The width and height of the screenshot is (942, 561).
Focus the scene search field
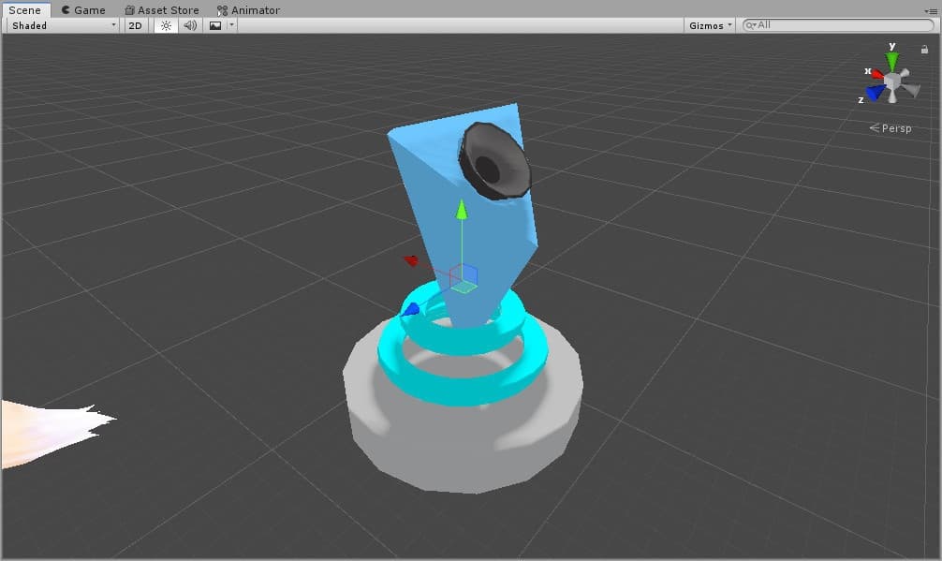pyautogui.click(x=838, y=24)
